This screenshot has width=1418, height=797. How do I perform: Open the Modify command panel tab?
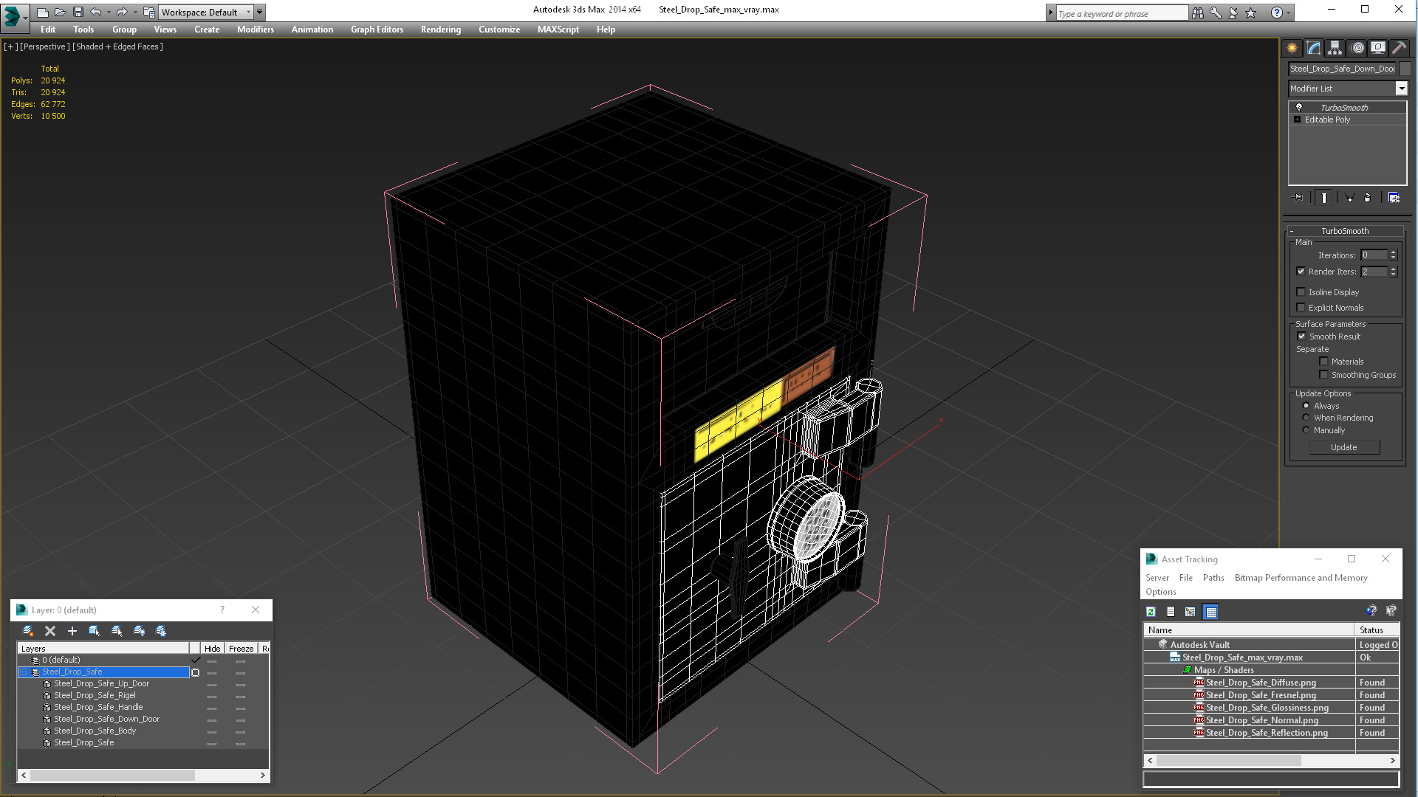(1313, 48)
